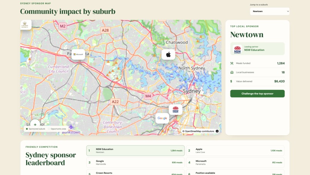Click the Community impact by suburb heading
This screenshot has height=175, width=310.
click(x=68, y=12)
